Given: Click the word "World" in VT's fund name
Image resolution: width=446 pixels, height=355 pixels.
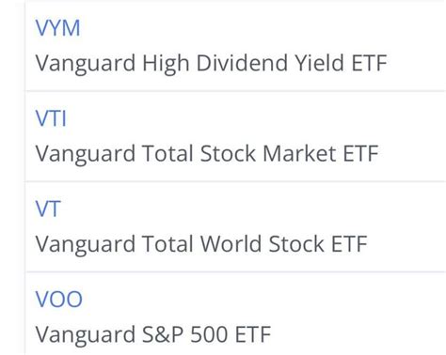Looking at the screenshot, I should tap(231, 243).
